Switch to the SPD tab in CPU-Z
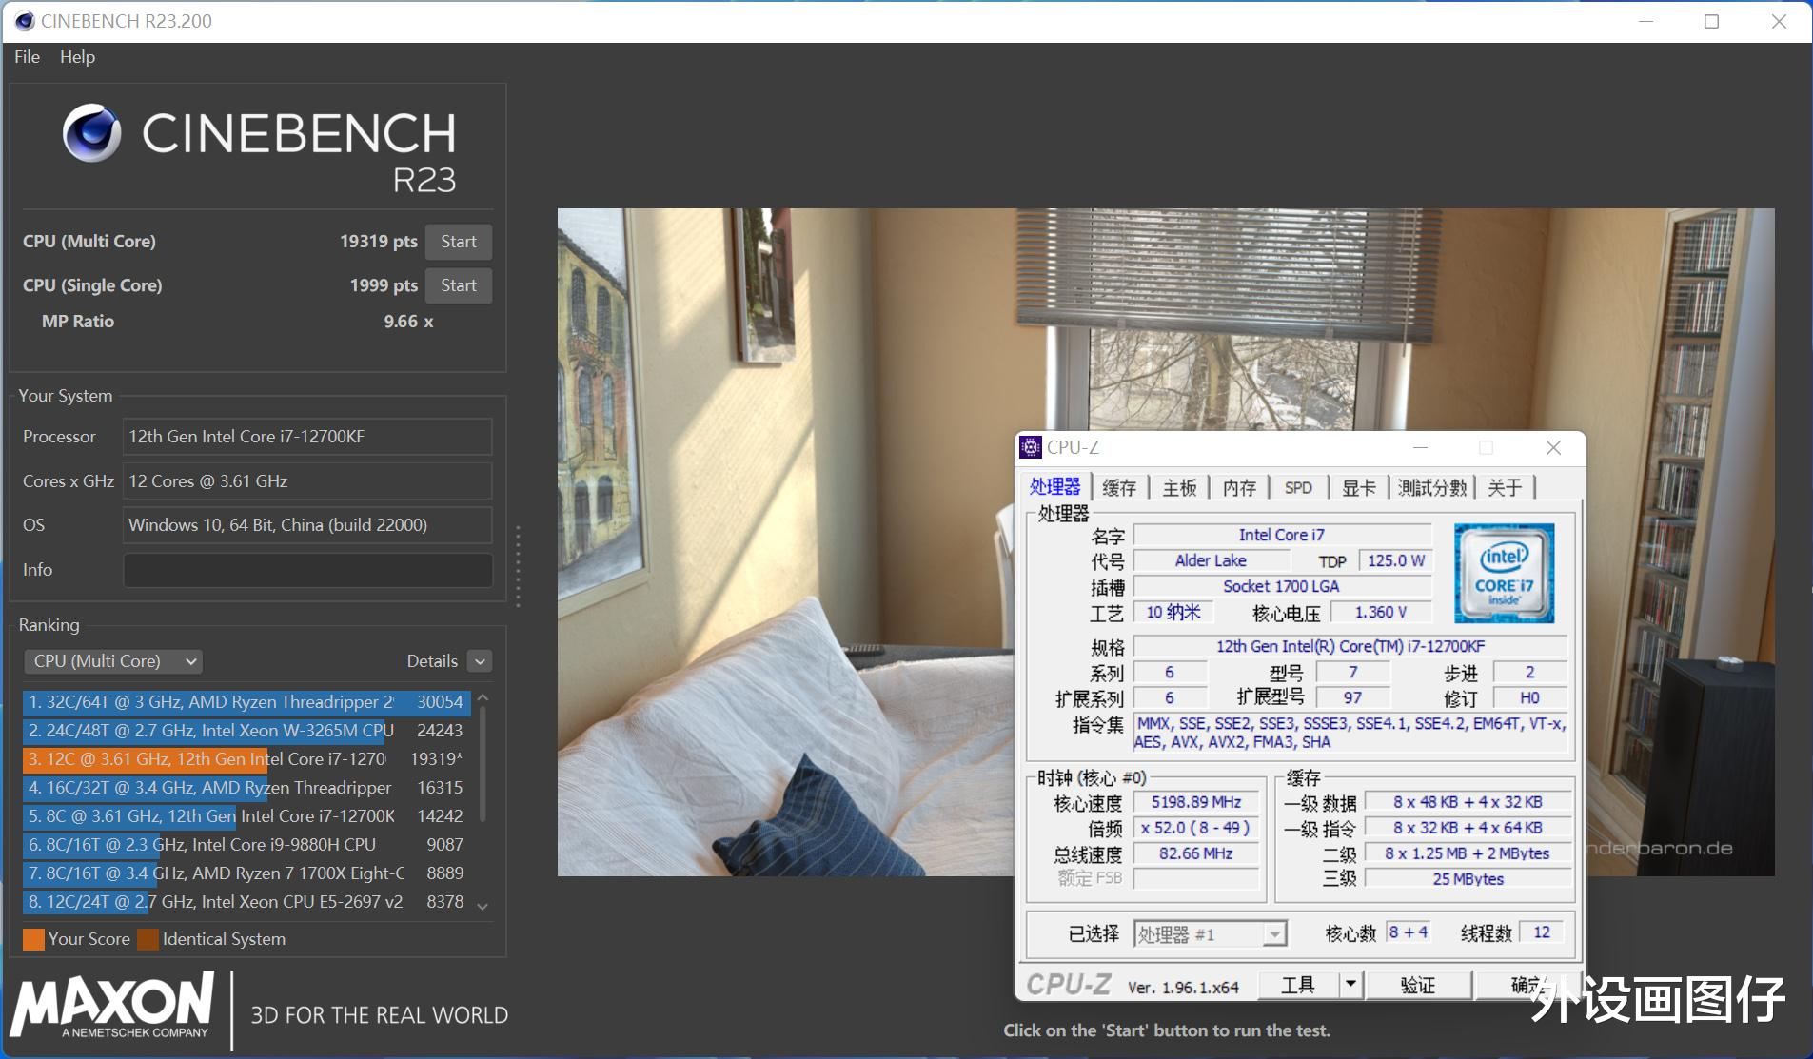 coord(1299,487)
